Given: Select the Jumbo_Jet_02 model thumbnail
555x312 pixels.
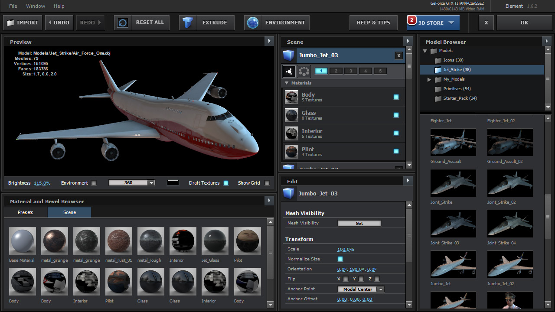Looking at the screenshot, I should 510,264.
